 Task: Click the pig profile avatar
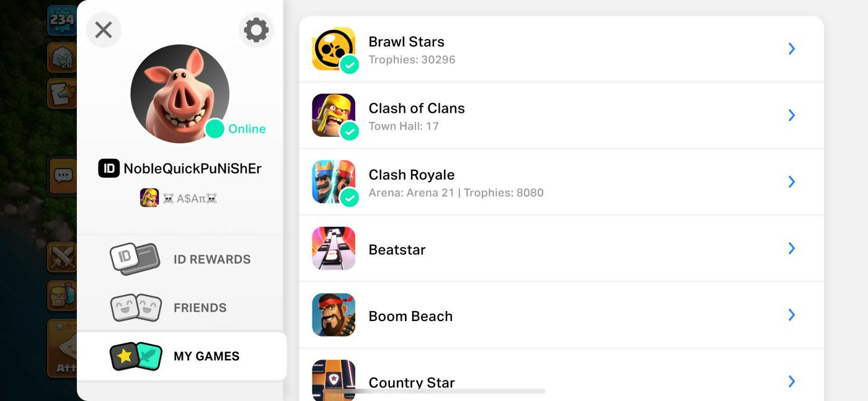point(180,93)
